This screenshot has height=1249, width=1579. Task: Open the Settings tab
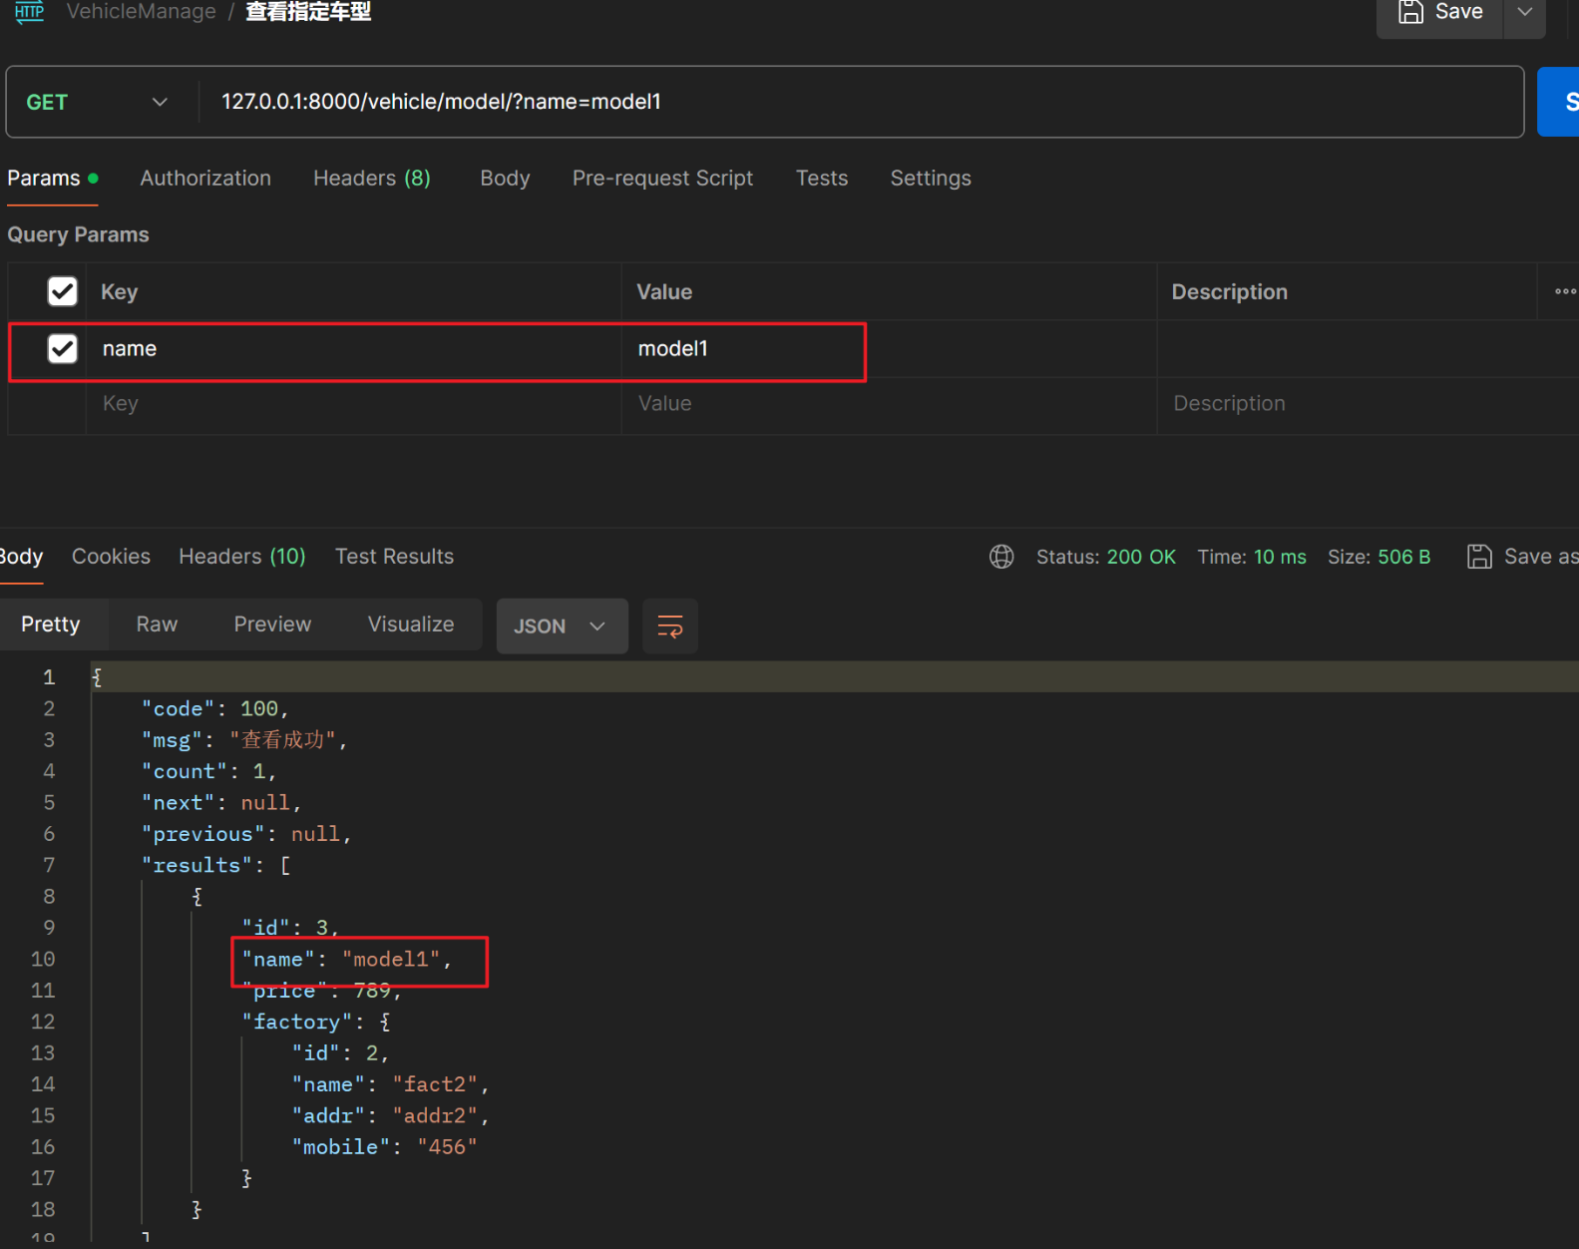pos(931,179)
